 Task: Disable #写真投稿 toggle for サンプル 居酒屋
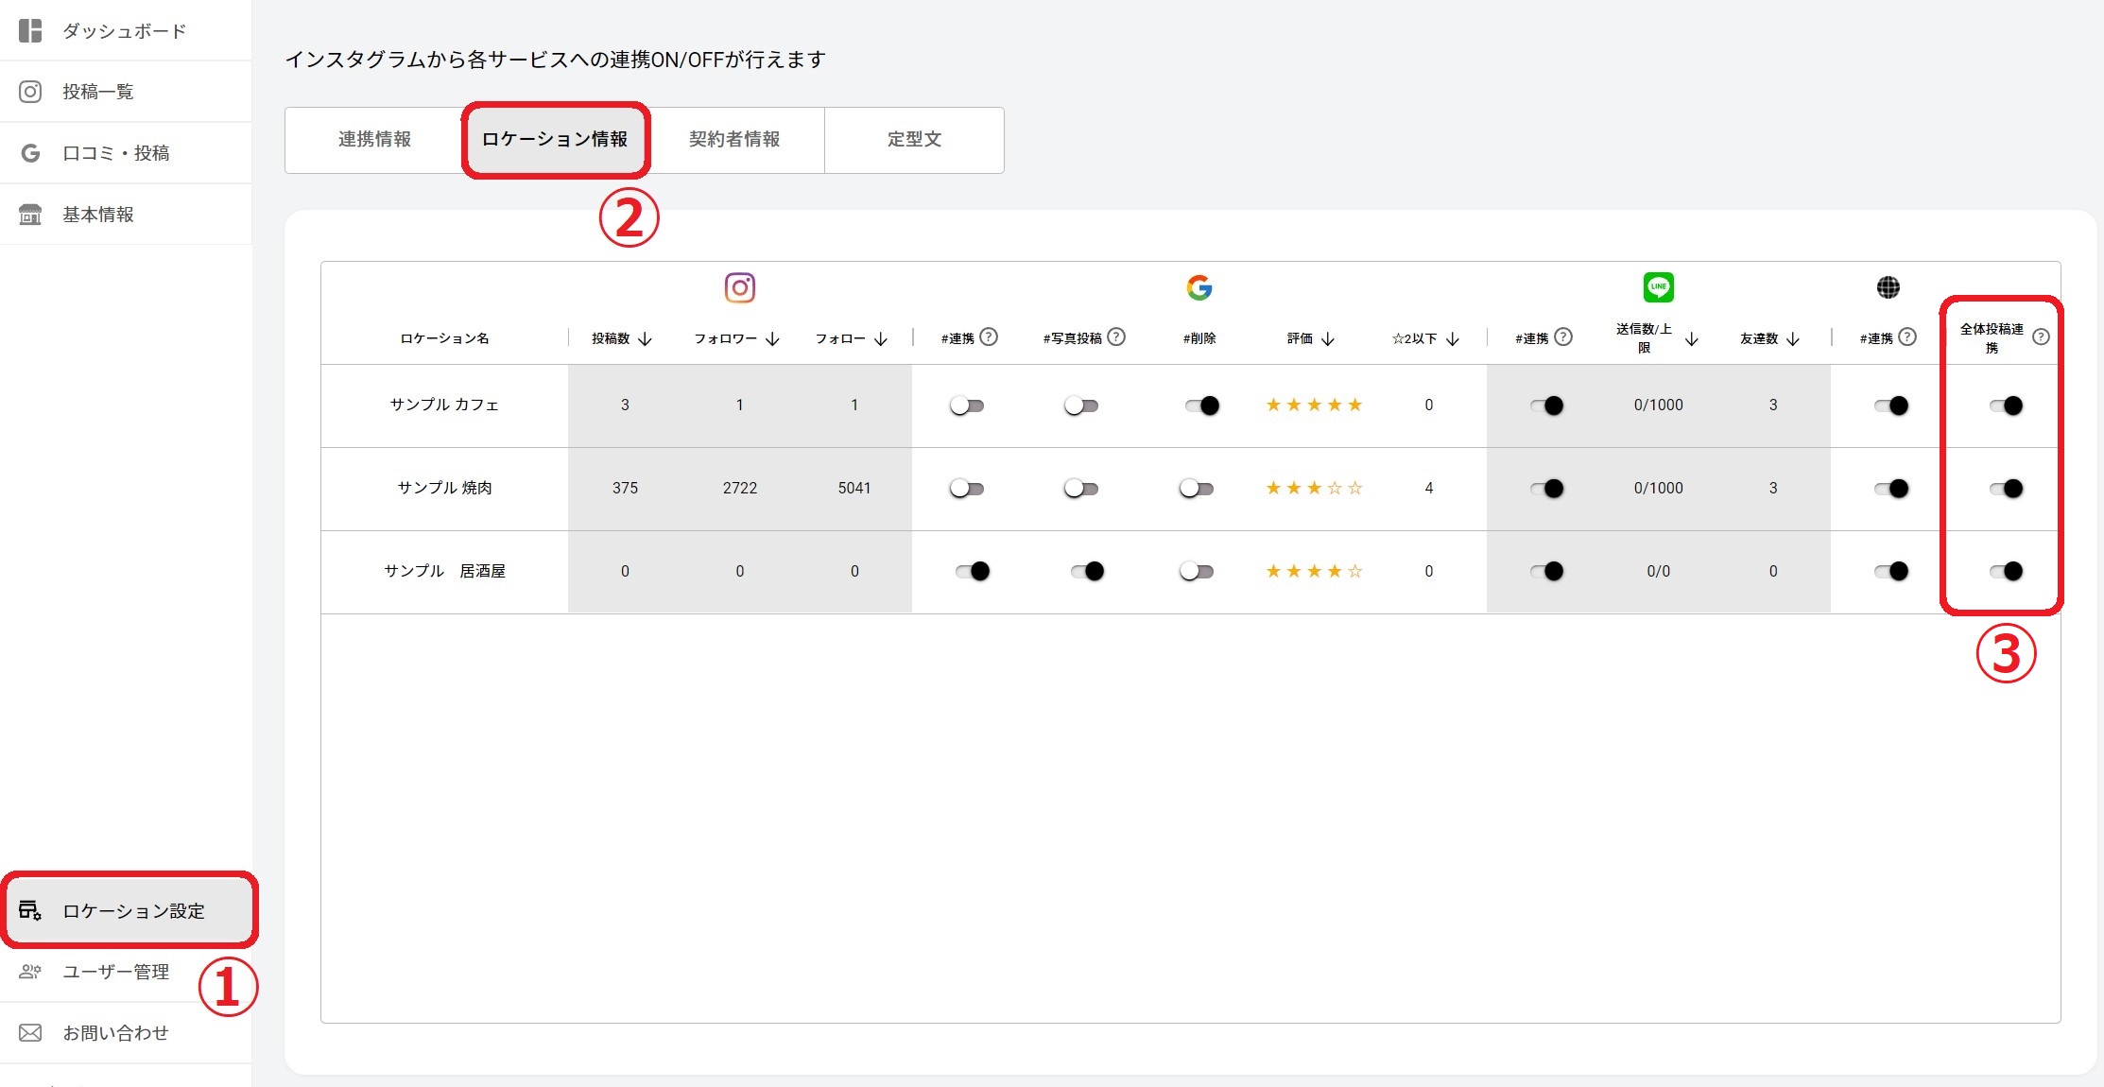coord(1086,571)
